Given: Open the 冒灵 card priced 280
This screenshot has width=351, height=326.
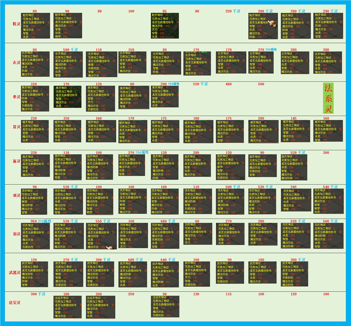Looking at the screenshot, I should point(263,132).
